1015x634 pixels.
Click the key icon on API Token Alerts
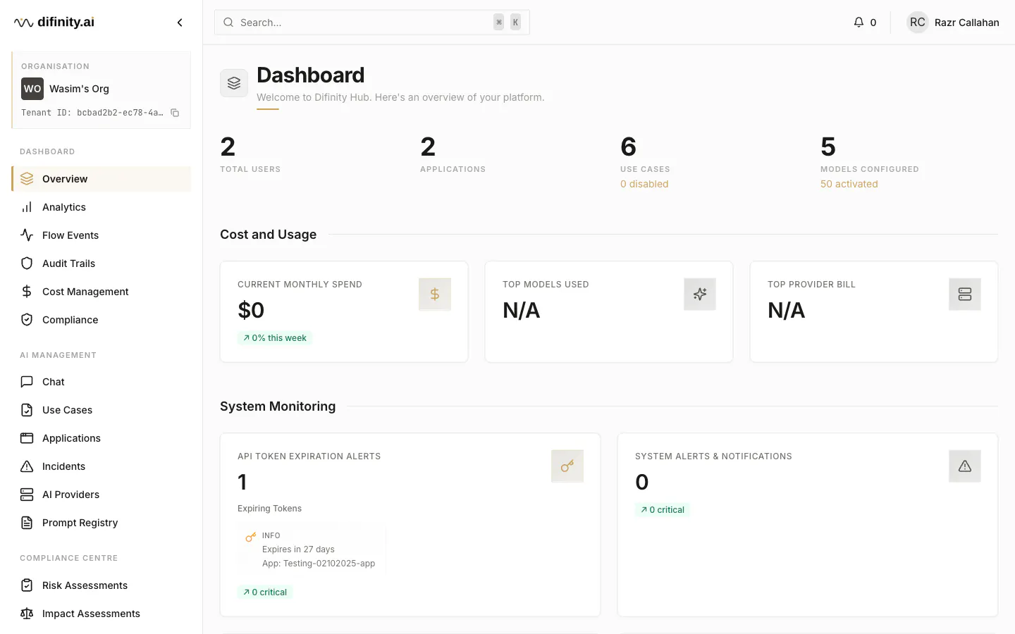coord(567,466)
